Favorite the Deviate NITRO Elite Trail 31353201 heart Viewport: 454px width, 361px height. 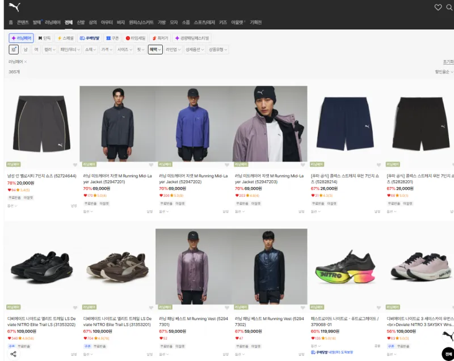151,308
